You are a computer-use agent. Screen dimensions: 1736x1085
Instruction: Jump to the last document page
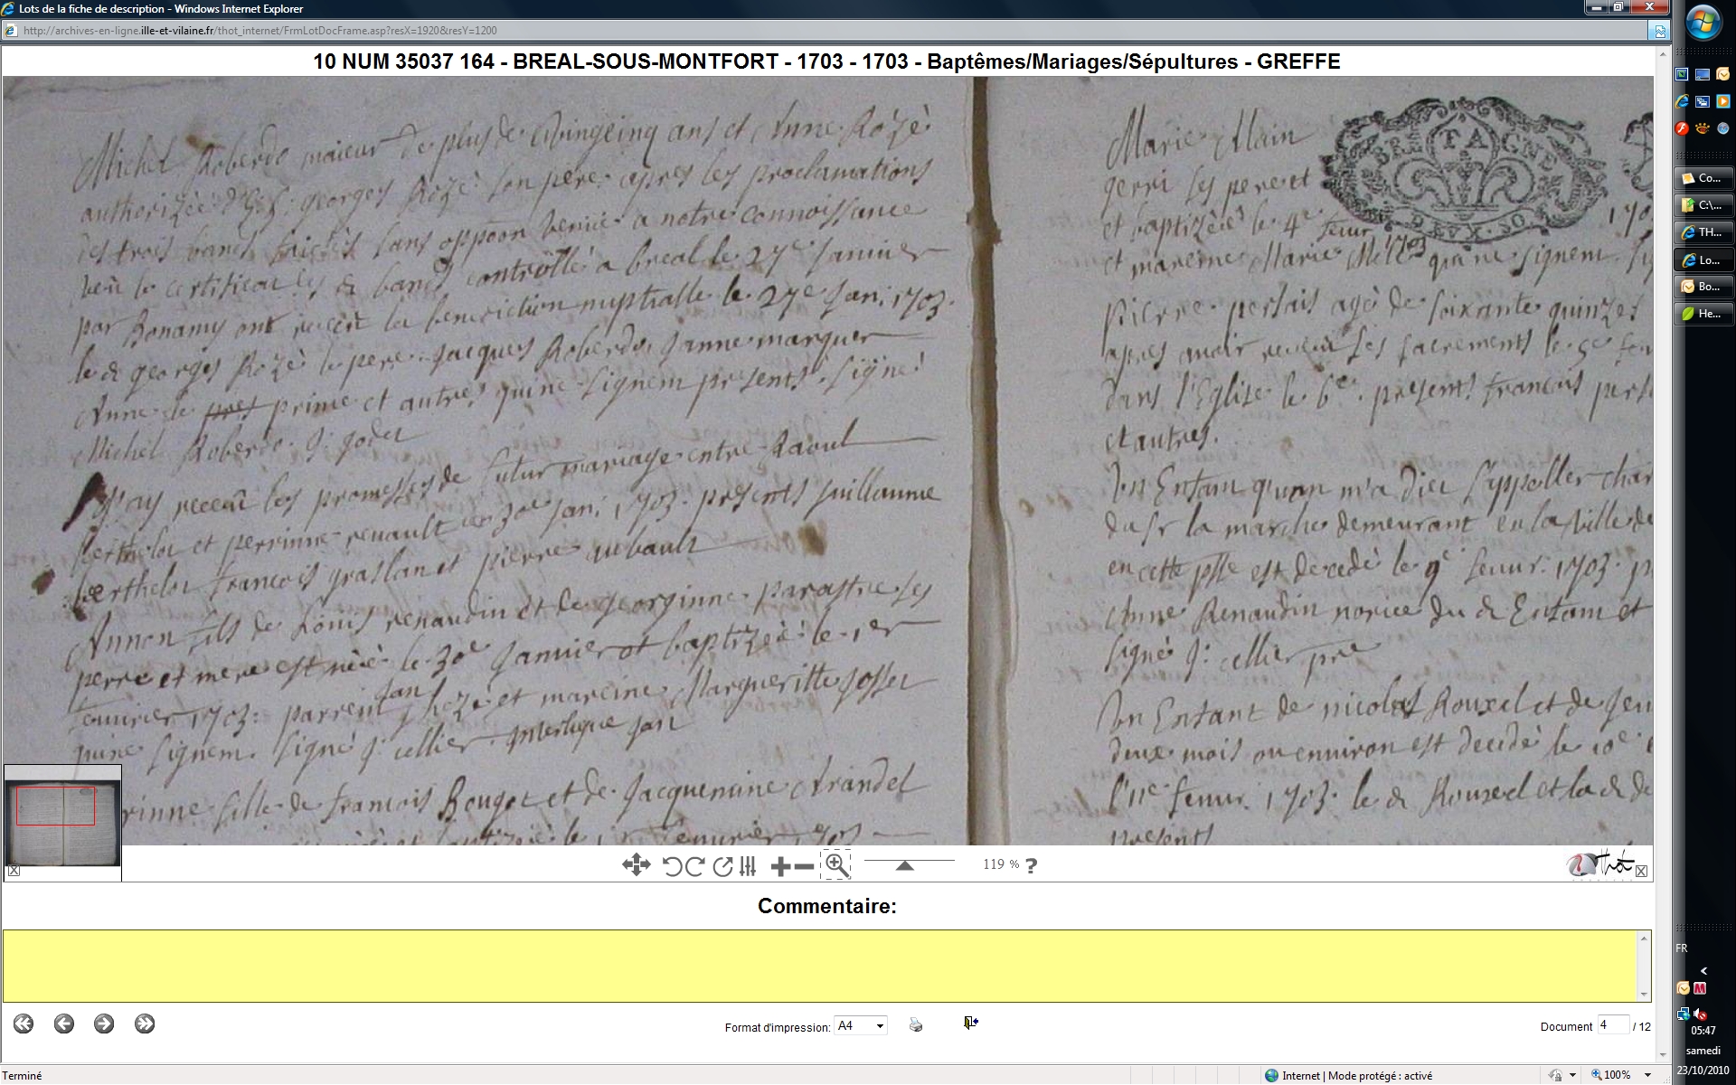point(145,1024)
